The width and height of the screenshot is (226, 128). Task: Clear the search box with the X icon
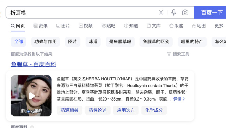[x=161, y=13]
